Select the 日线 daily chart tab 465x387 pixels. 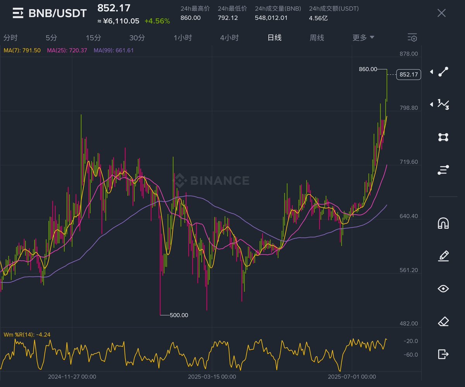pos(274,38)
